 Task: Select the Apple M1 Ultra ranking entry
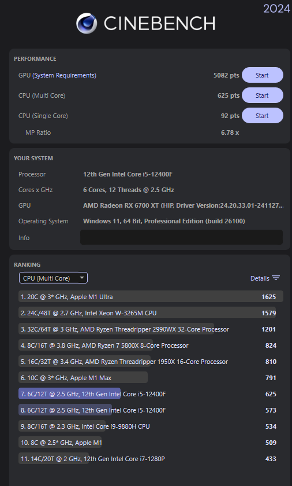pos(151,297)
